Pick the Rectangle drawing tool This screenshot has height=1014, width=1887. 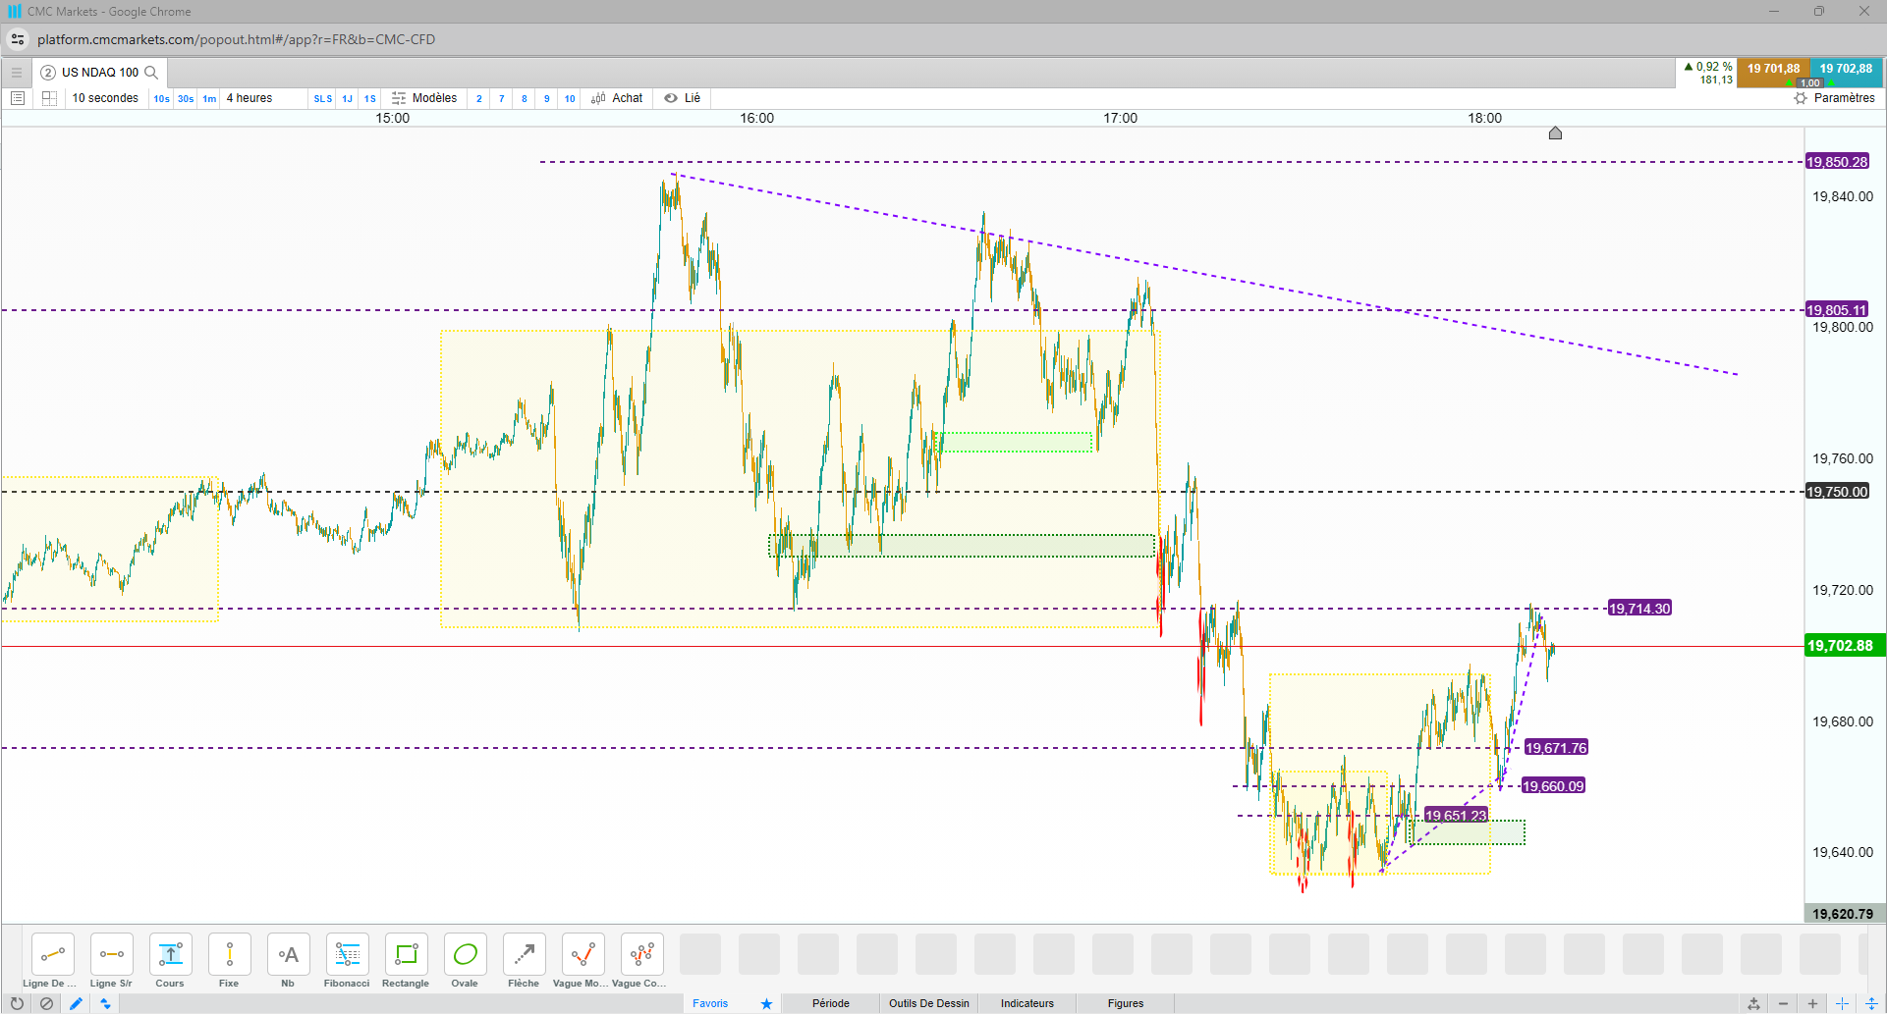406,960
